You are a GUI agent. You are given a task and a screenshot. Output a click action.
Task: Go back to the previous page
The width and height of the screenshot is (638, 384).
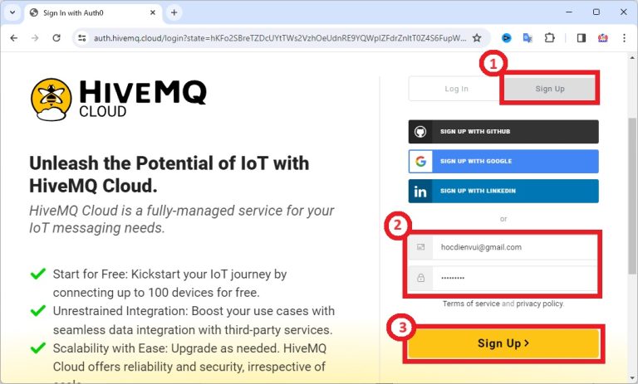(13, 37)
